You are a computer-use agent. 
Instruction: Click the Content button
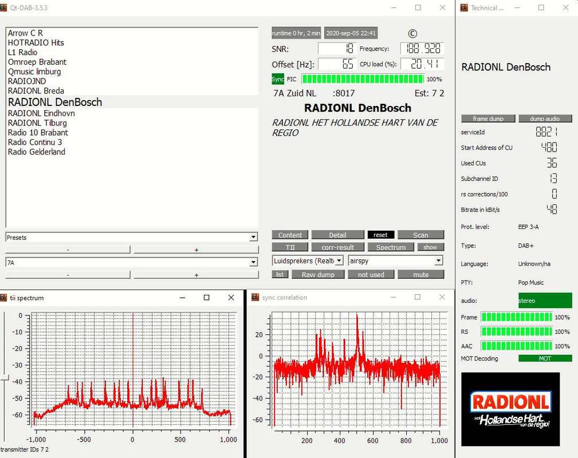click(x=290, y=235)
